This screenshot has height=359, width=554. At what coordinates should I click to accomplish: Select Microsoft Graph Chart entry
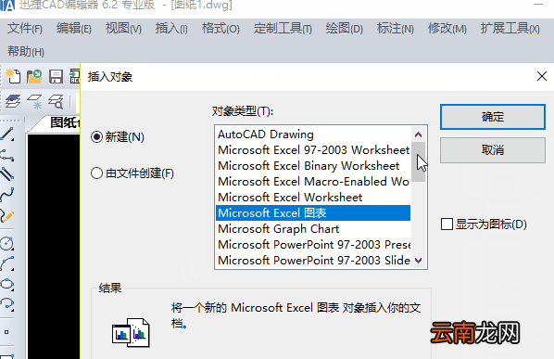pyautogui.click(x=313, y=229)
